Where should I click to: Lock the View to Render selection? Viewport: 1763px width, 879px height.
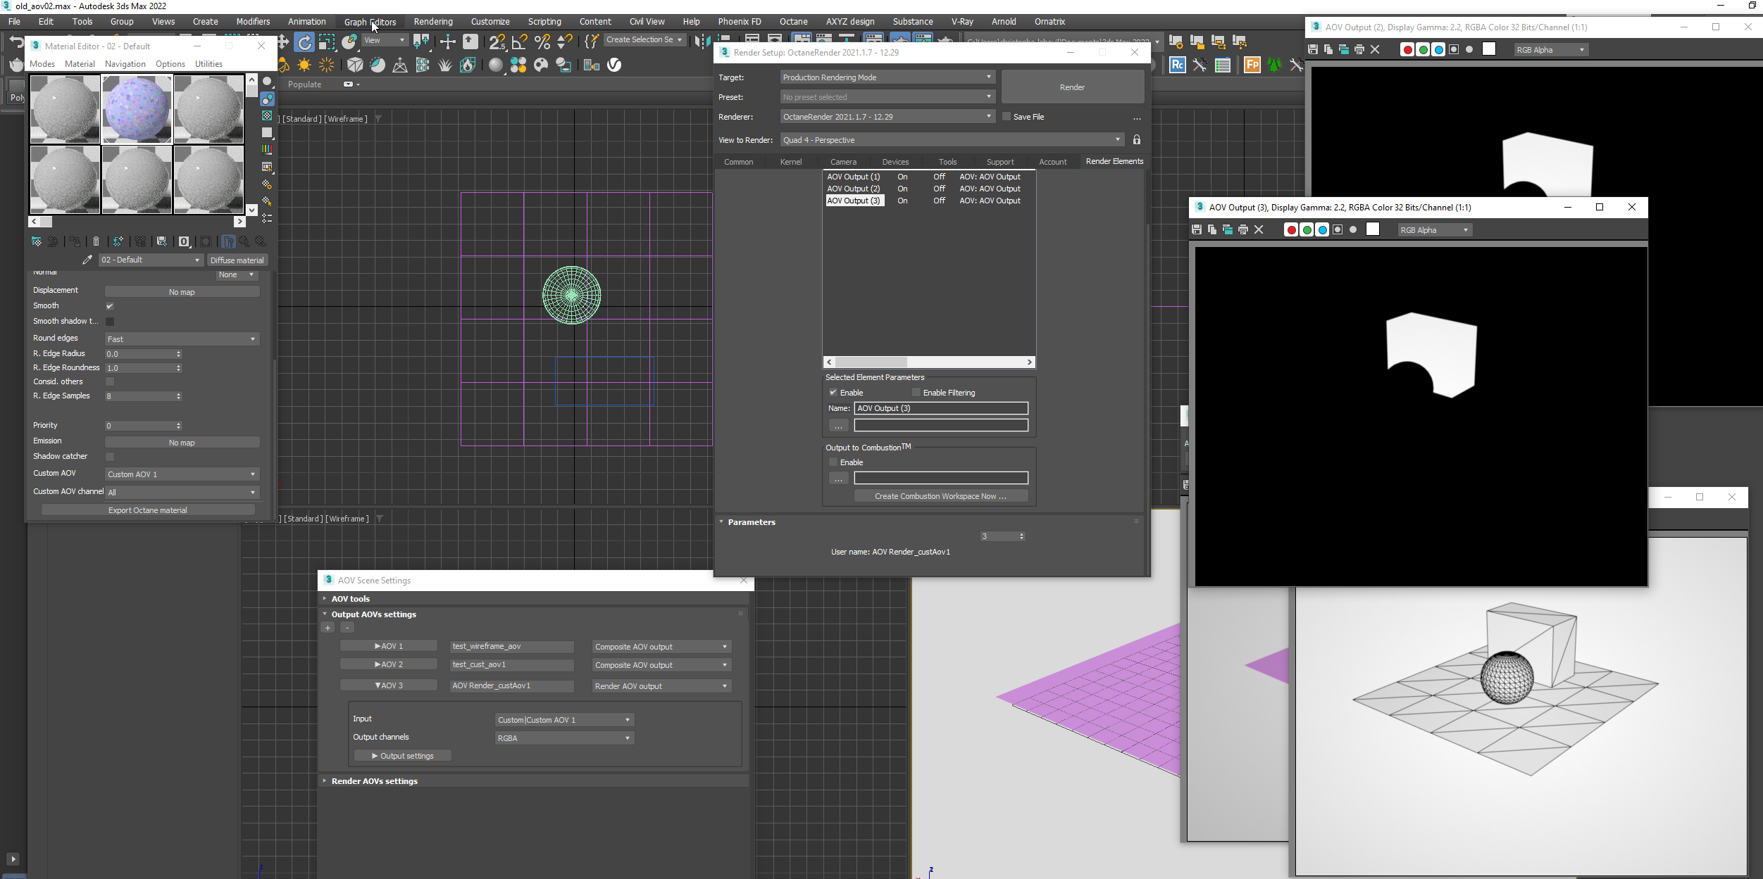(1136, 140)
